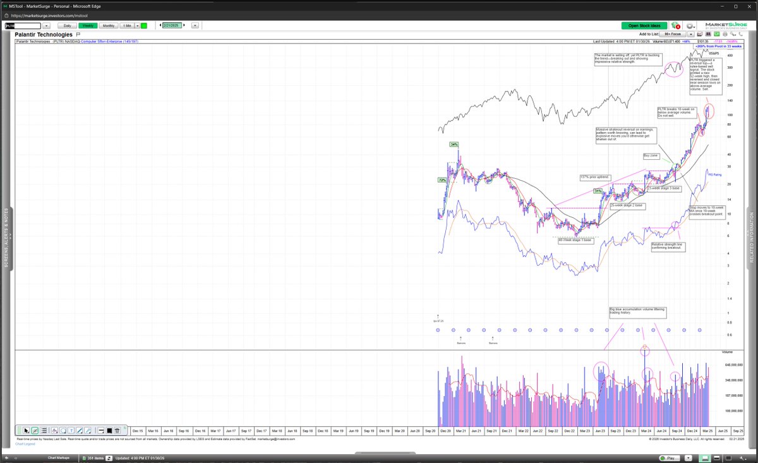Select the ellipse shape tool

click(x=63, y=430)
